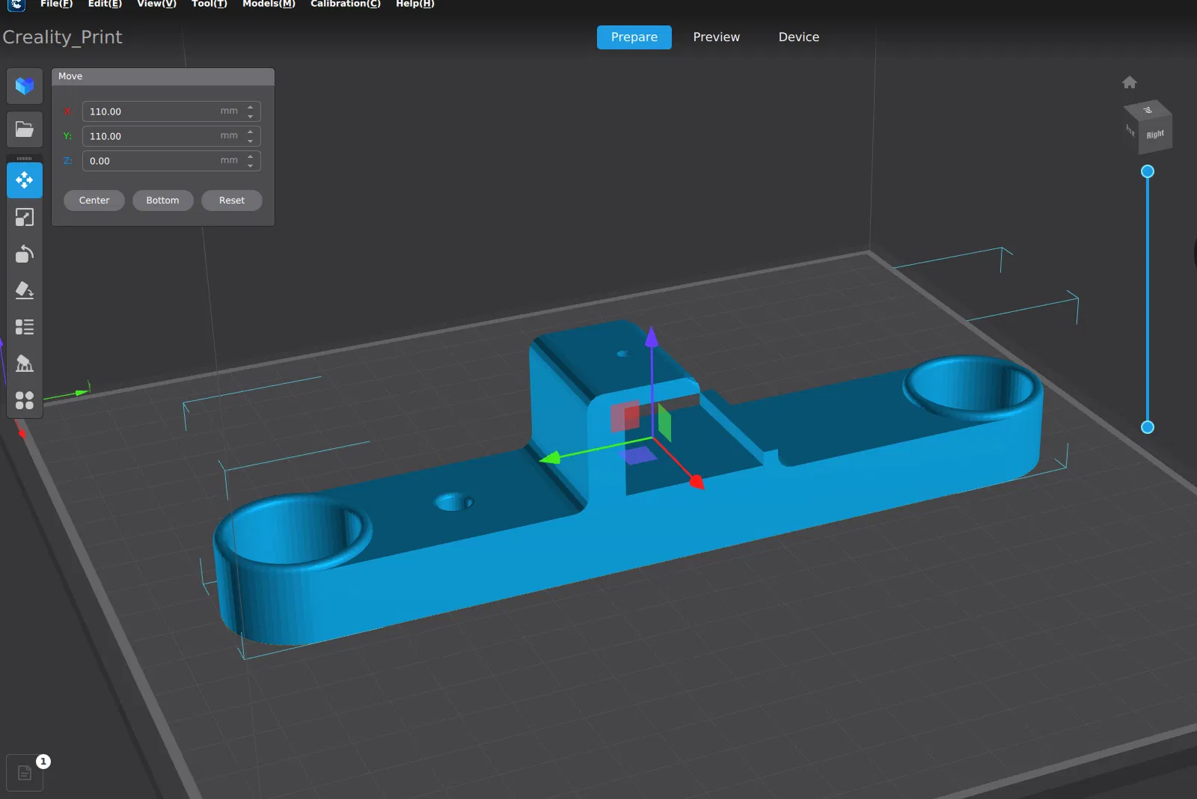Open the Support tool icon
The image size is (1197, 799).
pyautogui.click(x=25, y=364)
